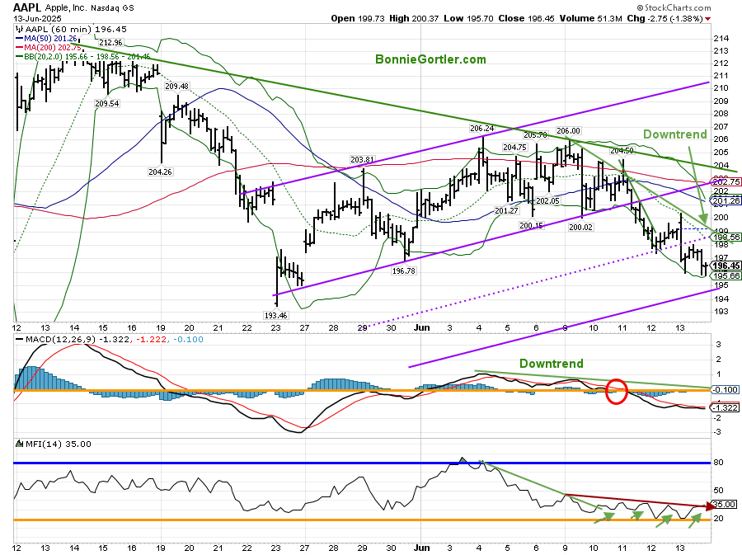Open the StockCharts.com credit link

[674, 7]
